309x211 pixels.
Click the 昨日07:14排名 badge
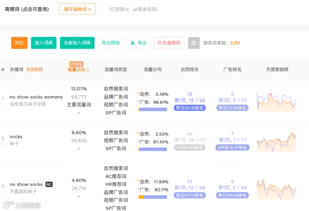(x=190, y=195)
